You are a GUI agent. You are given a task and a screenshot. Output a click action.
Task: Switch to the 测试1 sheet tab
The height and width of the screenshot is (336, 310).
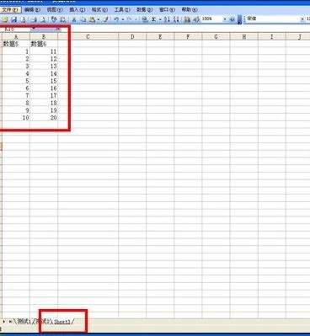tap(24, 322)
